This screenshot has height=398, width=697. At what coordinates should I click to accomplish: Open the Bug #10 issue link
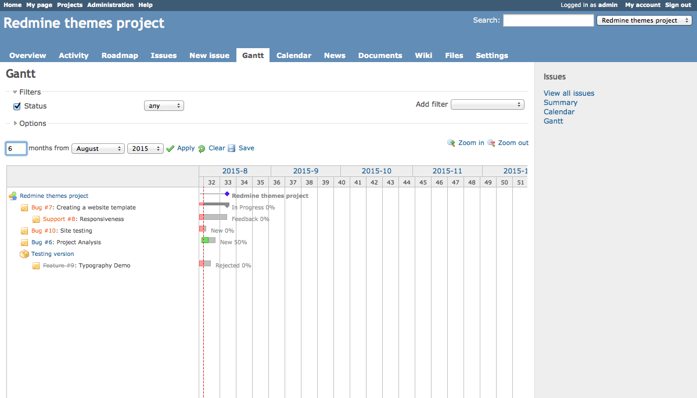tap(44, 231)
